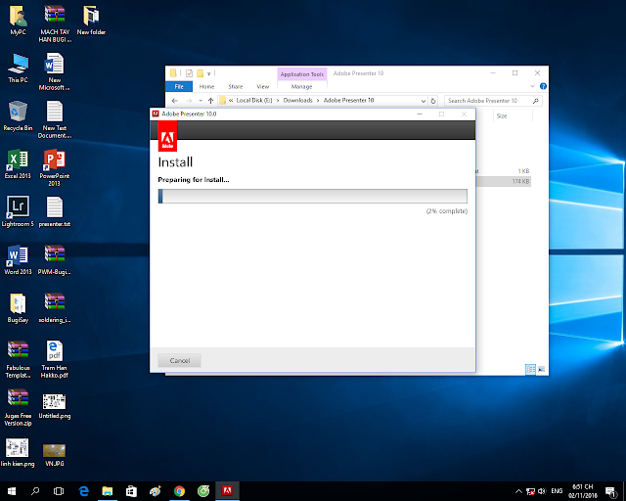Viewport: 626px width, 501px height.
Task: Open the volume control in tray
Action: (x=542, y=491)
